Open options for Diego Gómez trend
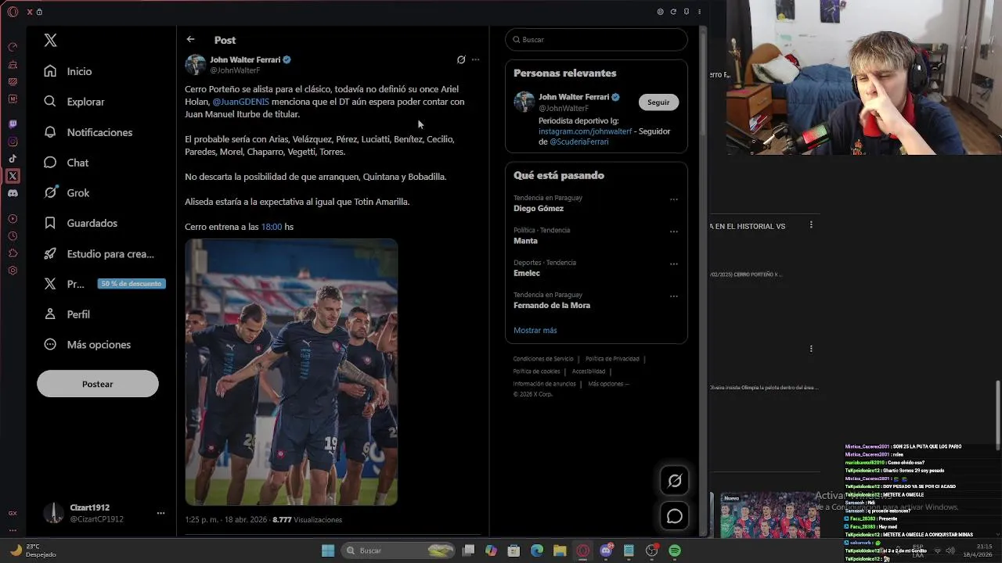Screen dimensions: 1002x563 pos(673,199)
